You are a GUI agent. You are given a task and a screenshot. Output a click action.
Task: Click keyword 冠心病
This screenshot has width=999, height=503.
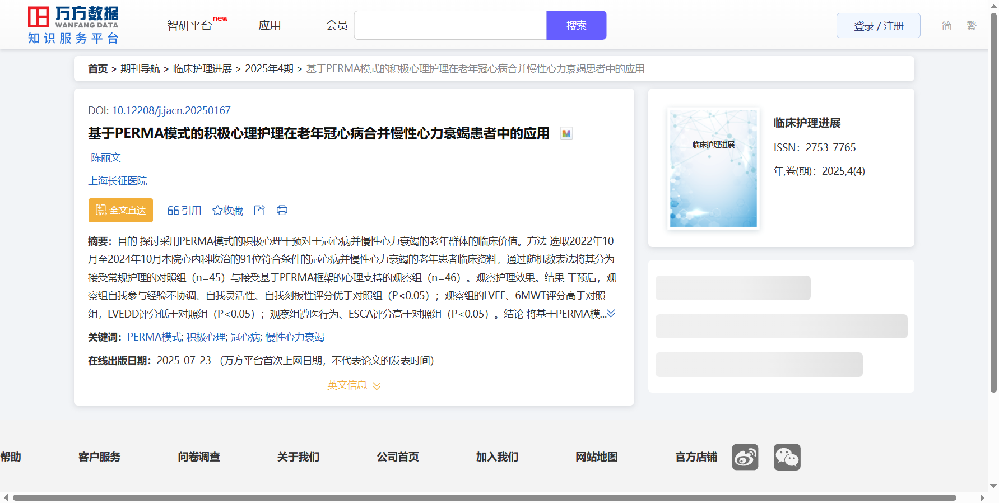pos(245,337)
